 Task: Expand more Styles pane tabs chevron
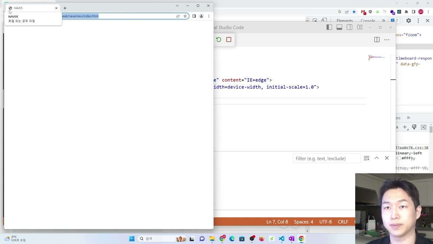[x=408, y=118]
